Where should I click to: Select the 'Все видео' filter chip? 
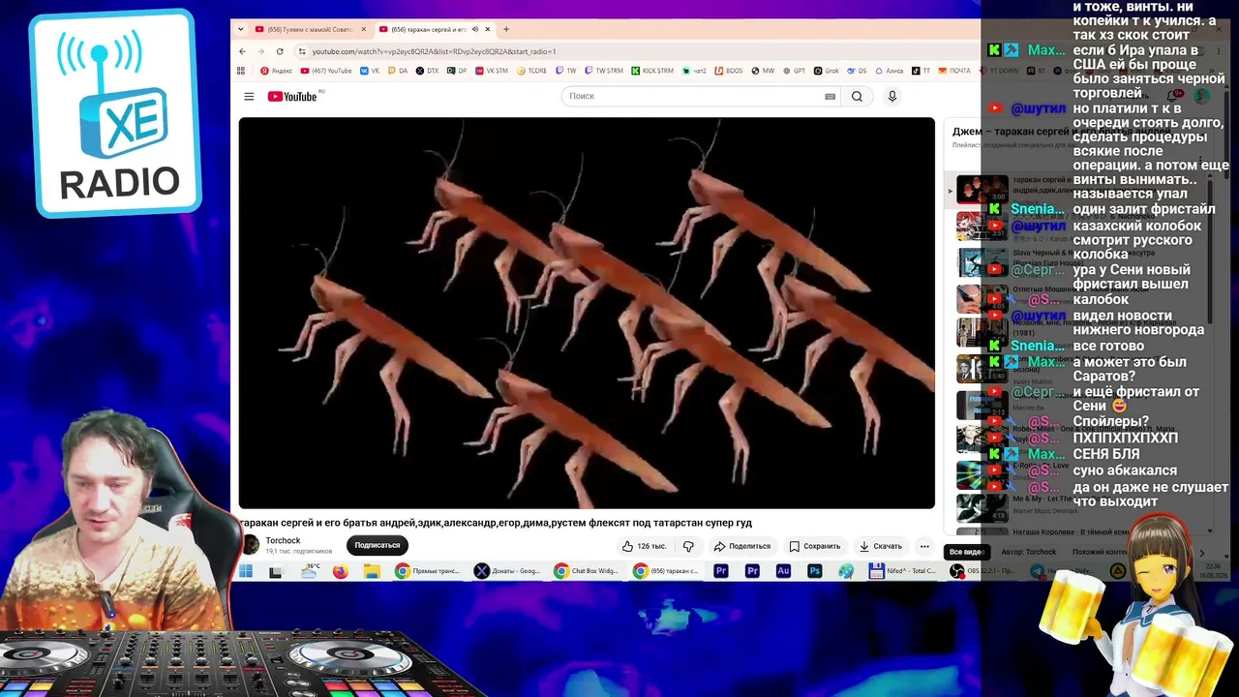[x=966, y=552]
